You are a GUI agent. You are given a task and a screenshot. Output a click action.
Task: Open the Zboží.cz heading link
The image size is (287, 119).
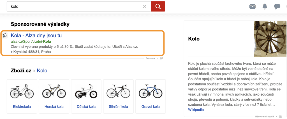(21, 71)
